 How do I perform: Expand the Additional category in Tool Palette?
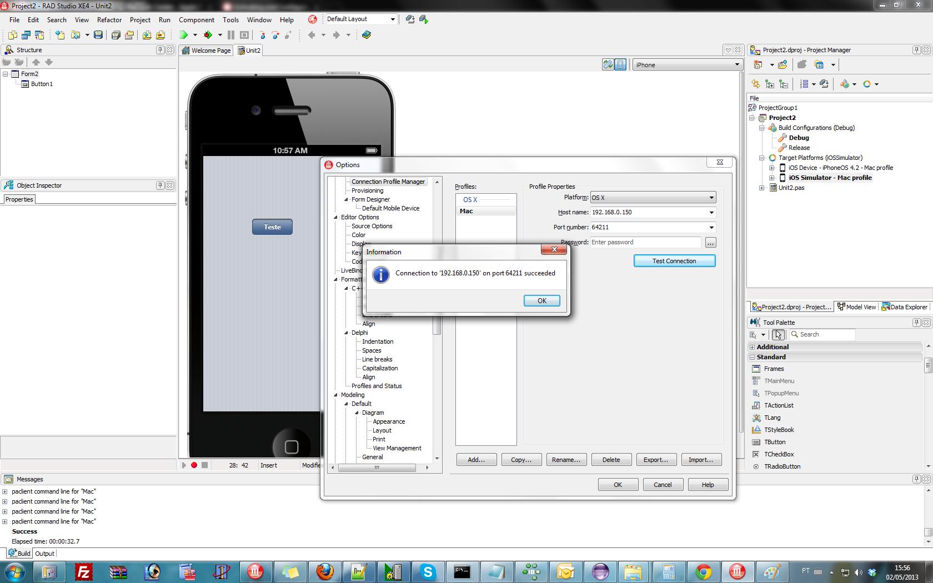753,347
